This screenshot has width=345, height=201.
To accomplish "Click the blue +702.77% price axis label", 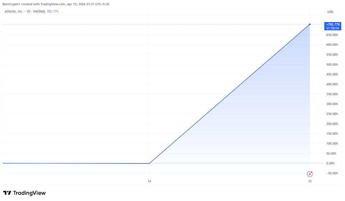I will coord(332,24).
